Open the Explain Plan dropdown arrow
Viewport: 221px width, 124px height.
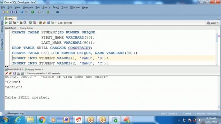click(x=18, y=23)
